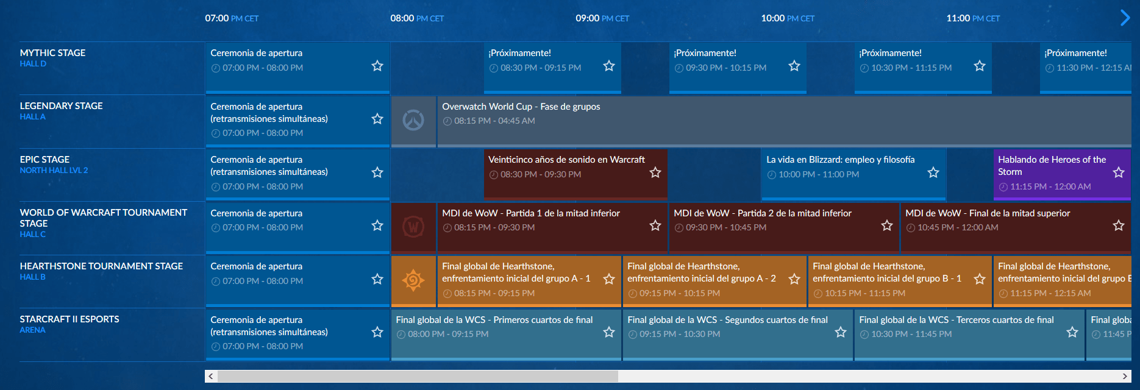Image resolution: width=1140 pixels, height=390 pixels.
Task: Star La vida en Blizzard session
Action: click(x=933, y=173)
